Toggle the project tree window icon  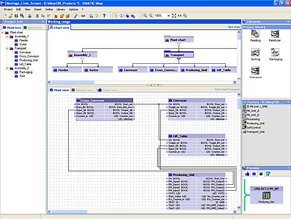pyautogui.click(x=116, y=16)
